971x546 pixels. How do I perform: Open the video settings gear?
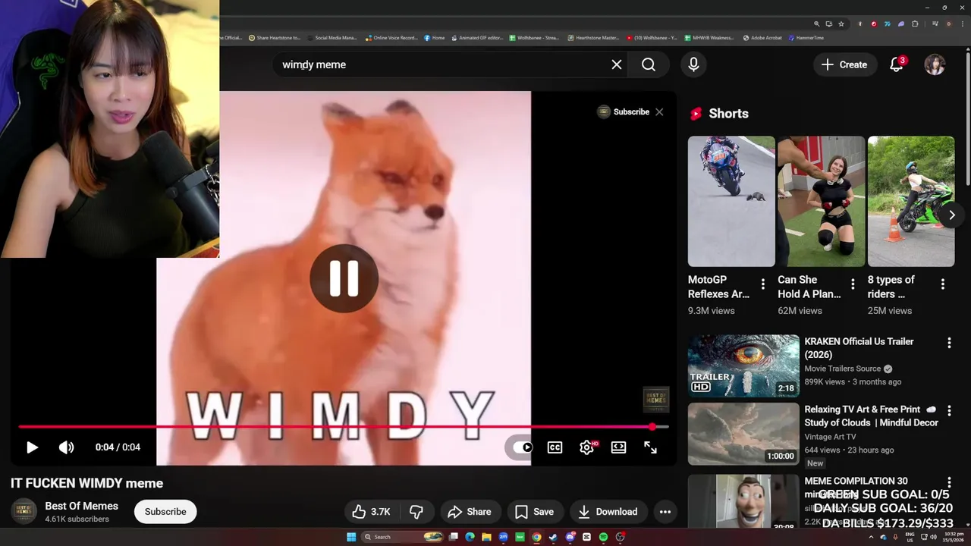pyautogui.click(x=586, y=447)
